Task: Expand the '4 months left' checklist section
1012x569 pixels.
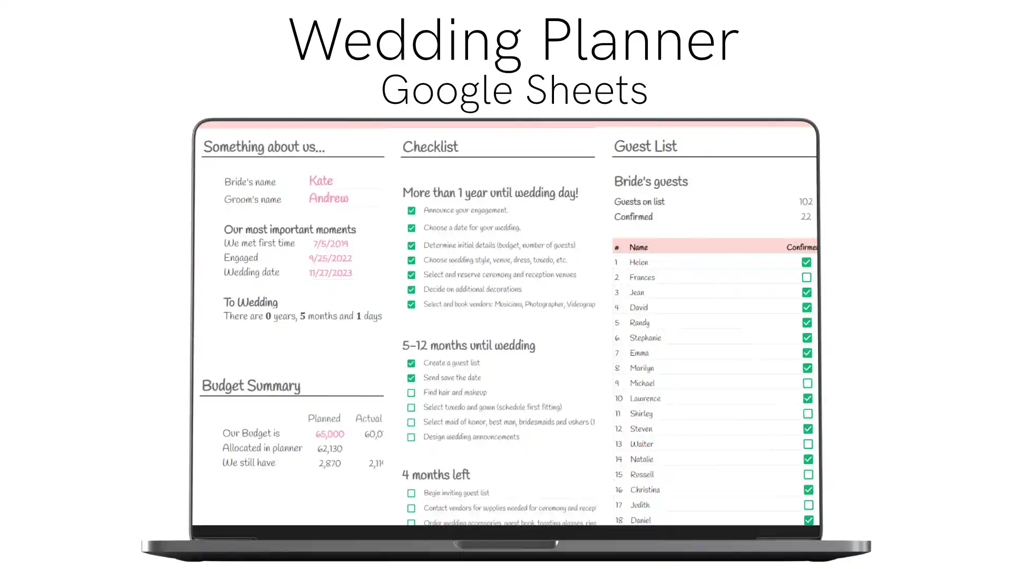Action: [x=436, y=475]
